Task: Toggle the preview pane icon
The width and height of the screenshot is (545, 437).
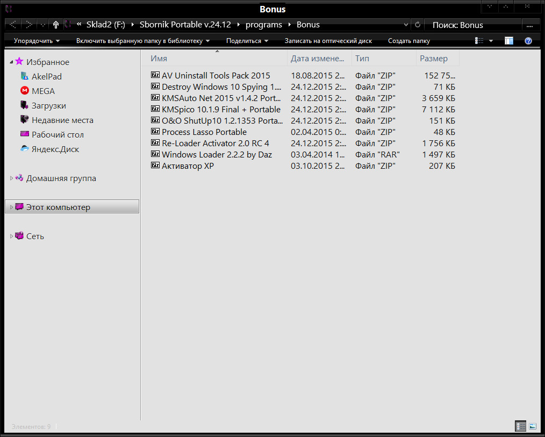Action: click(x=508, y=41)
